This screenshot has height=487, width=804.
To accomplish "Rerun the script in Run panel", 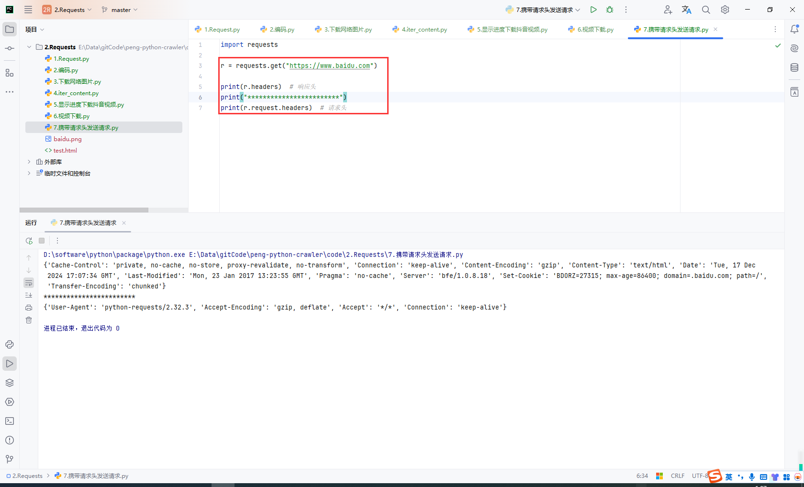I will click(x=29, y=241).
